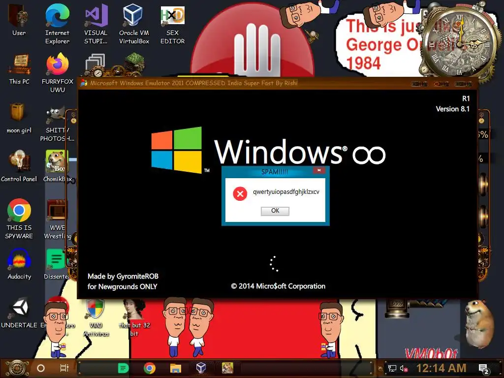The width and height of the screenshot is (504, 378).
Task: Open the VISUAL STUPI... desktop shortcut
Action: [x=96, y=23]
